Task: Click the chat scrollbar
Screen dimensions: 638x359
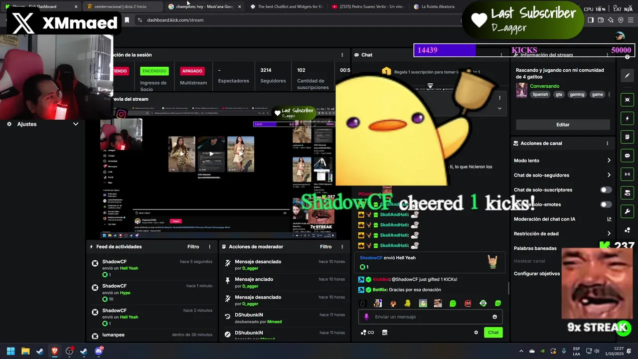Action: (x=508, y=288)
